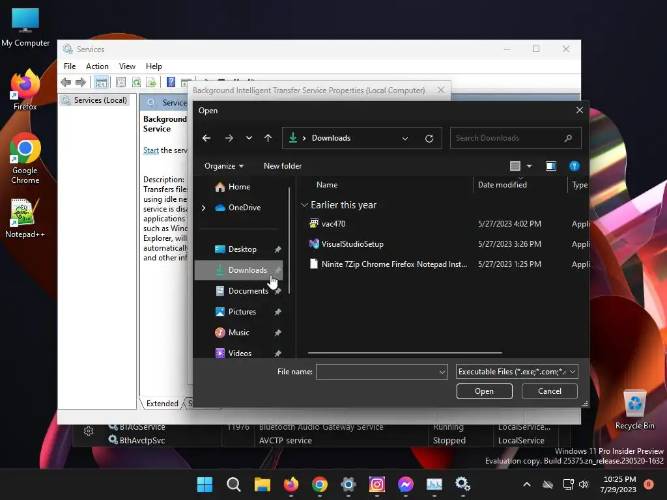Viewport: 667px width, 500px height.
Task: Open File Explorer from the taskbar
Action: pyautogui.click(x=262, y=484)
